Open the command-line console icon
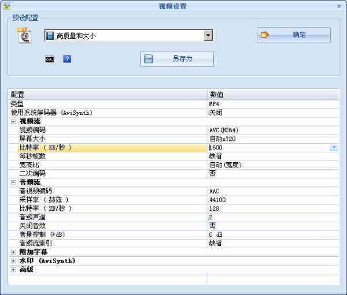This screenshot has width=347, height=295. point(49,59)
